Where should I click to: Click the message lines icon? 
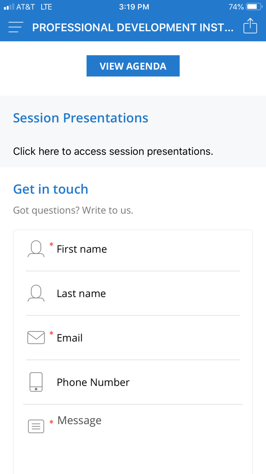pyautogui.click(x=36, y=426)
